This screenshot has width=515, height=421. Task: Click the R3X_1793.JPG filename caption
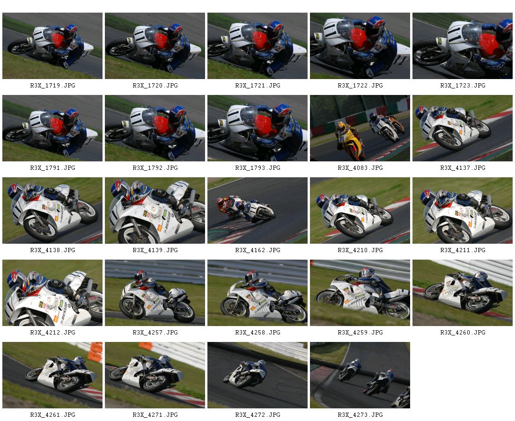(x=258, y=168)
